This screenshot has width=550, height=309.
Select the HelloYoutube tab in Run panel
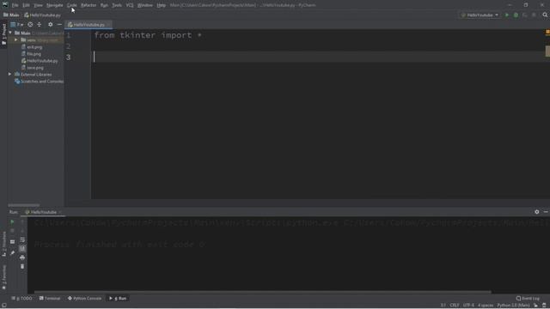coord(43,212)
